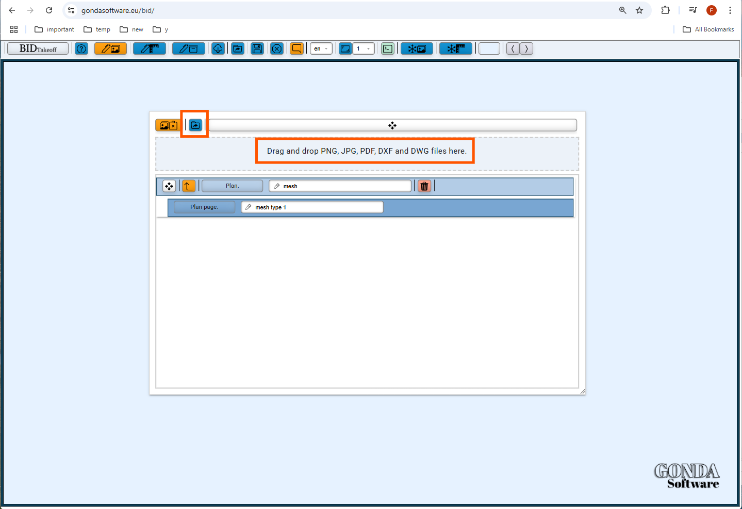Click the move handle bar at dialog top
This screenshot has width=742, height=509.
(392, 125)
